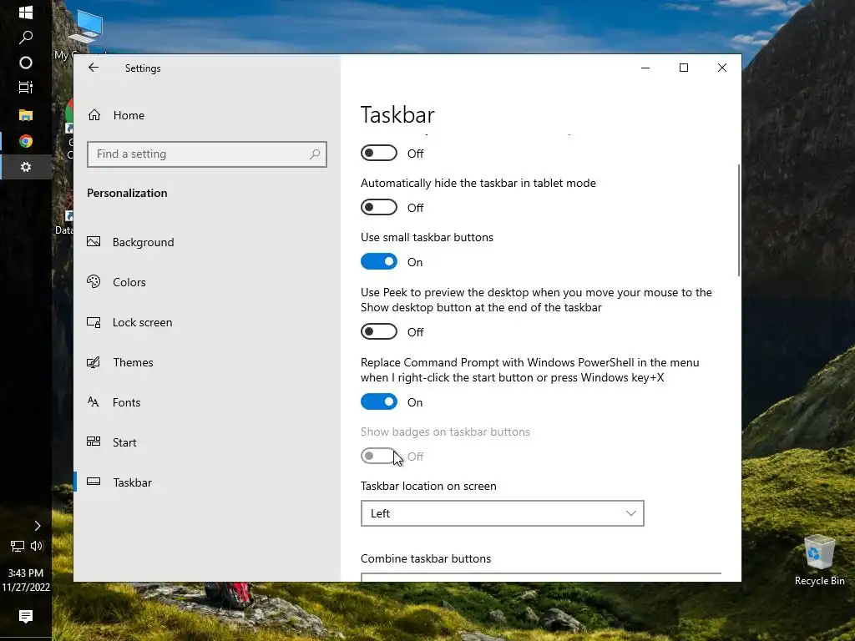Disable Replace Command Prompt with PowerShell switch
Screen dimensions: 855x641
379,402
